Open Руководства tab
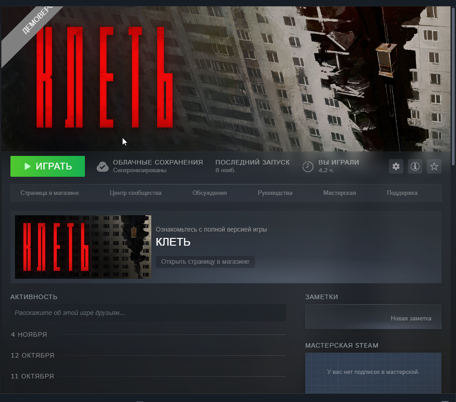Screen dimensions: 456x402 275,193
